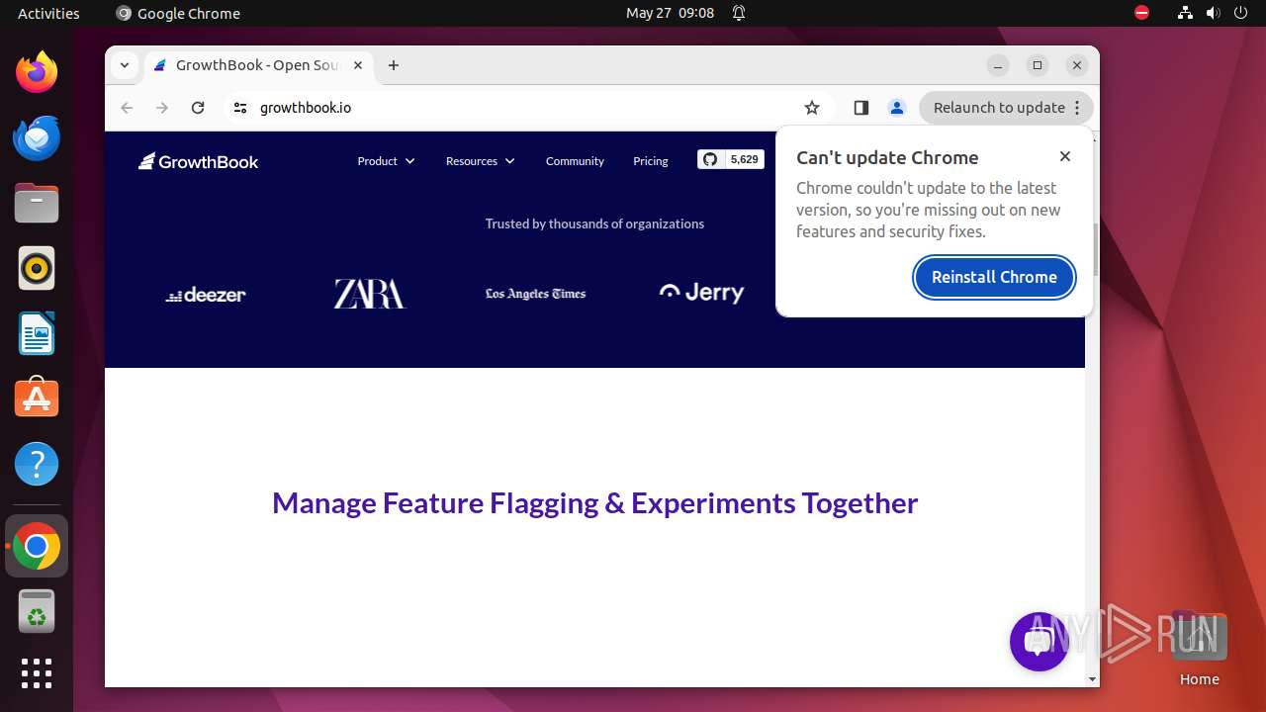
Task: Open the GitHub stars badge 5,629
Action: click(x=731, y=159)
